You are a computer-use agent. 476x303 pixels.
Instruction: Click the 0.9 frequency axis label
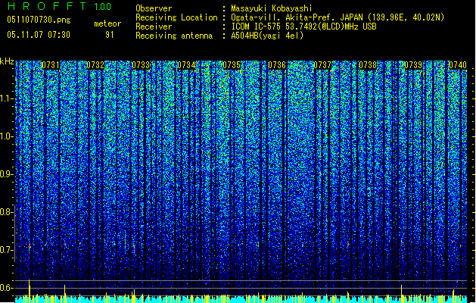click(x=7, y=174)
